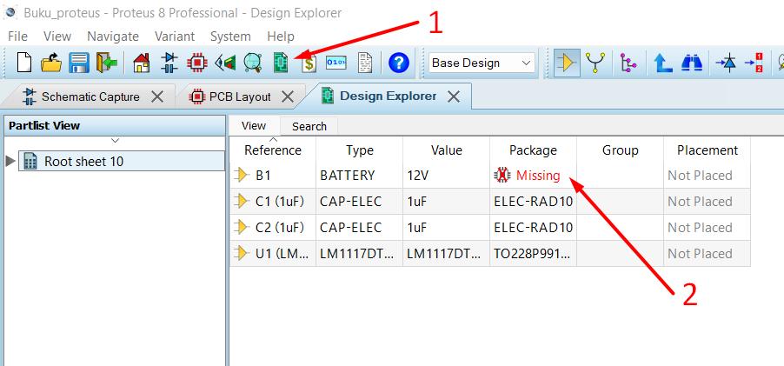784x366 pixels.
Task: Select the View sub-tab
Action: (x=254, y=126)
